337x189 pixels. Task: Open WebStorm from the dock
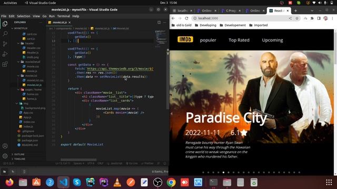[x=90, y=182]
